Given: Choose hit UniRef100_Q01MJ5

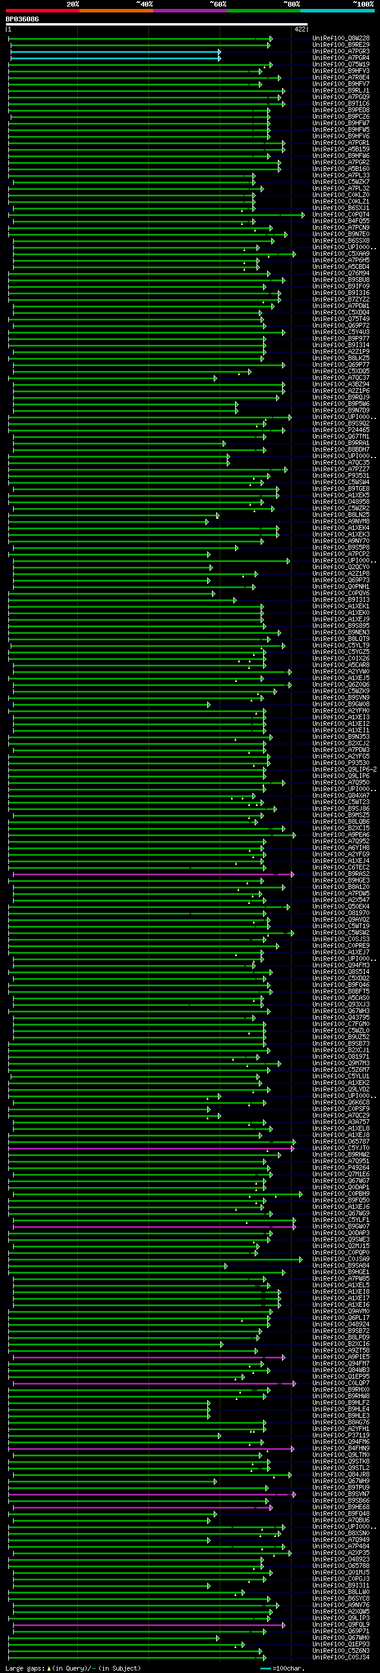Looking at the screenshot, I should point(341,1572).
